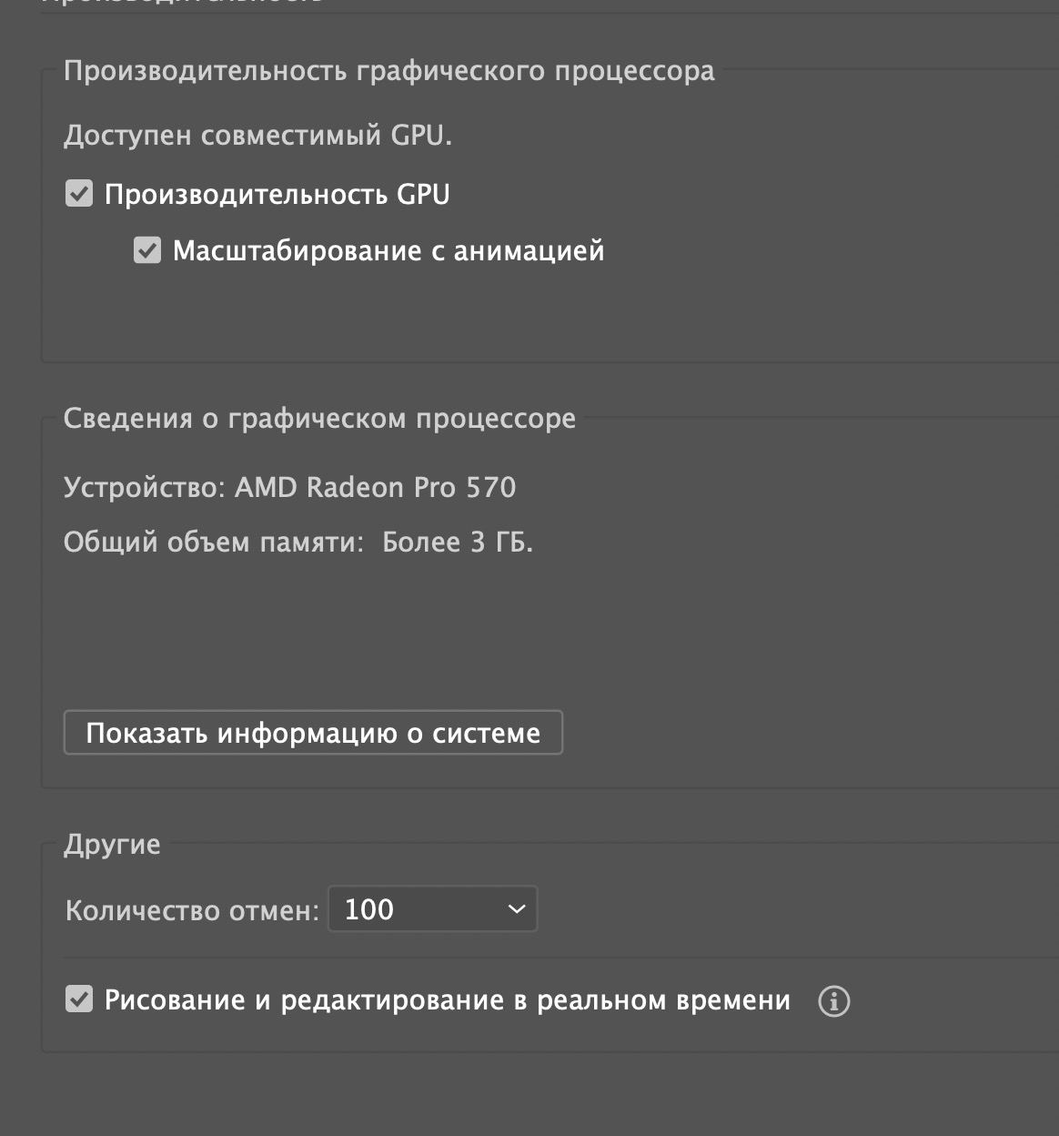The image size is (1059, 1136).
Task: Click the Доступен совместимый GPU status text
Action: click(x=257, y=135)
